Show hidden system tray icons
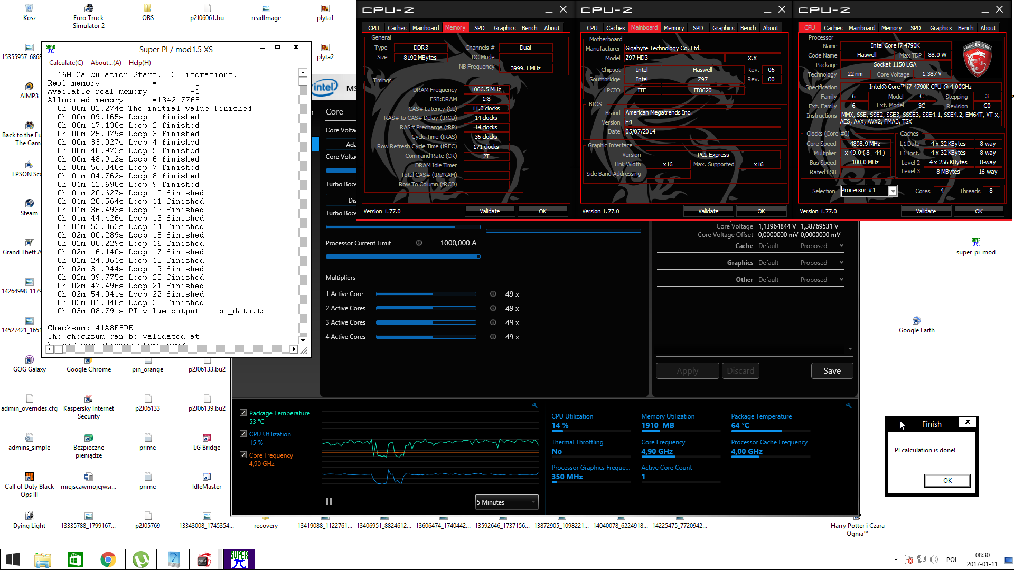 (896, 559)
